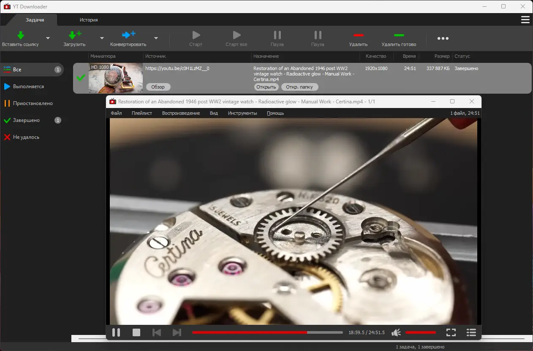
Task: Click the Удалить готово green minus button
Action: pyautogui.click(x=399, y=38)
